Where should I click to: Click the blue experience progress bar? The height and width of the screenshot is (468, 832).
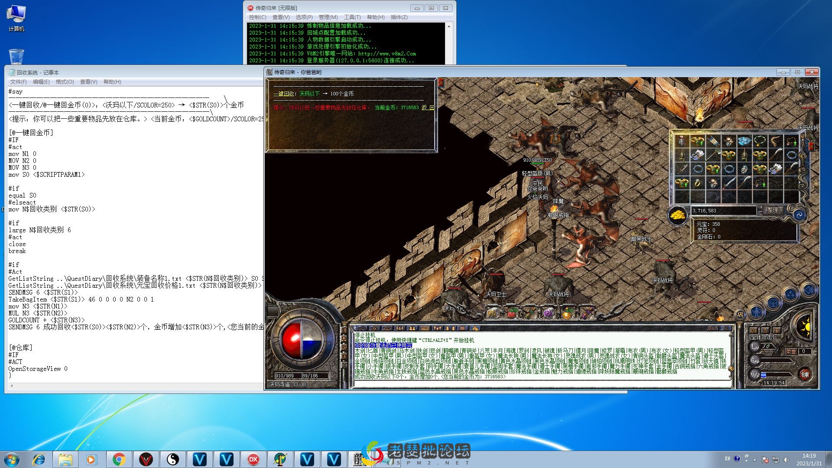pos(764,375)
